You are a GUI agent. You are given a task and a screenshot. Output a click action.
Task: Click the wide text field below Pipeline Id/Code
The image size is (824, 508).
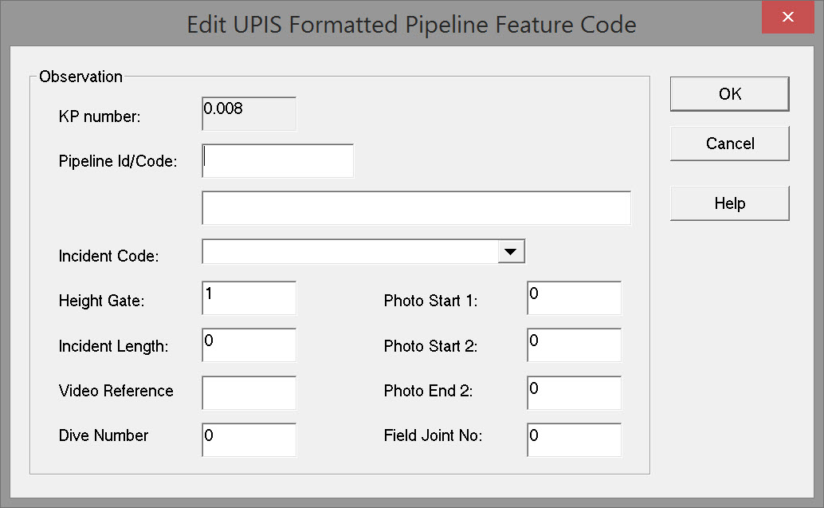tap(416, 208)
